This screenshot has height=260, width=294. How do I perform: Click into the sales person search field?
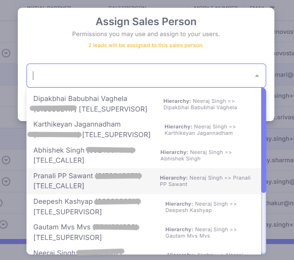[137, 76]
